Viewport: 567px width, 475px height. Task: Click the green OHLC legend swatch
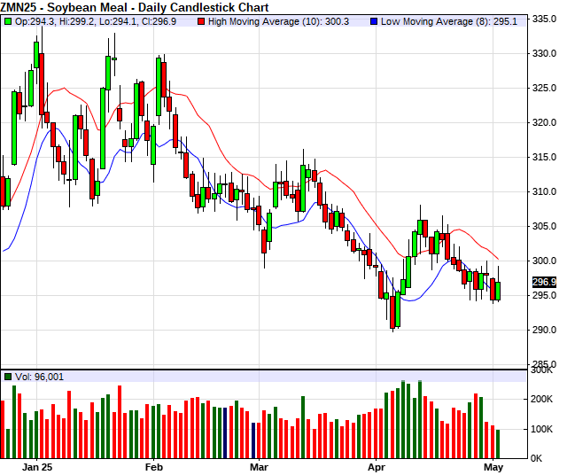(8, 19)
